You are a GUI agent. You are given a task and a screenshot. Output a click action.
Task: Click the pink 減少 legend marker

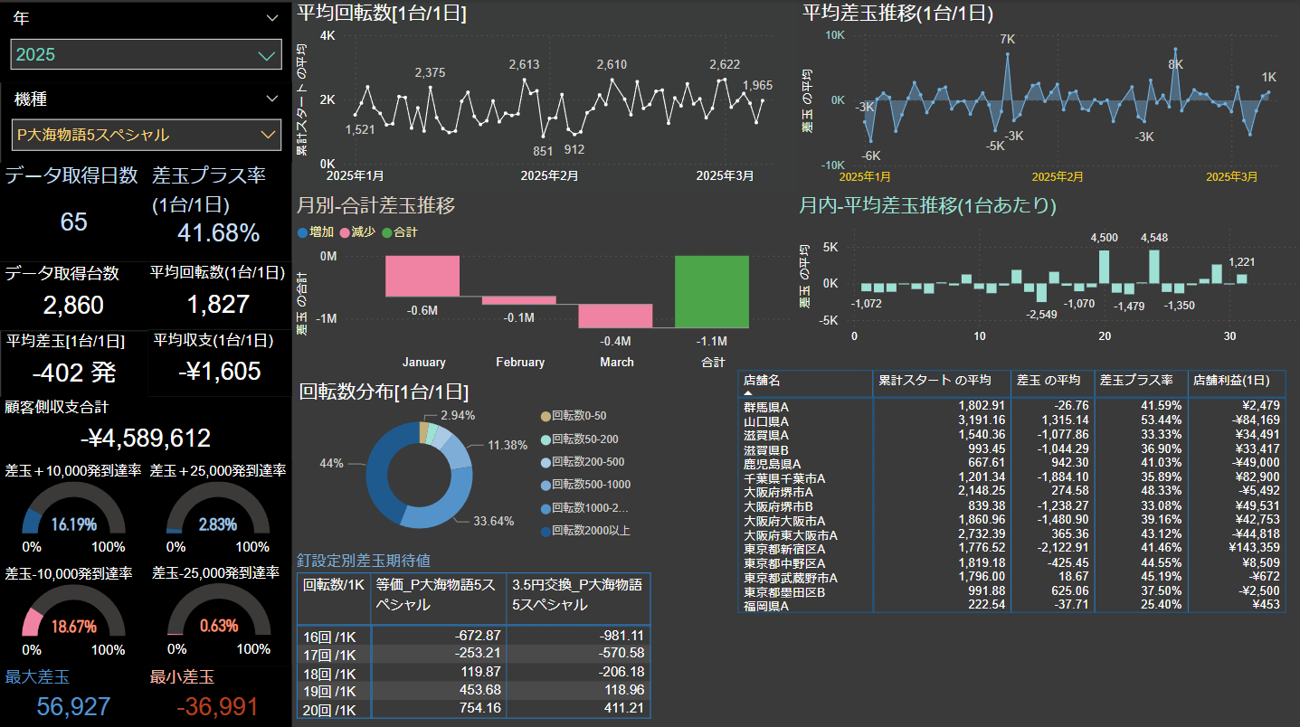pyautogui.click(x=344, y=232)
